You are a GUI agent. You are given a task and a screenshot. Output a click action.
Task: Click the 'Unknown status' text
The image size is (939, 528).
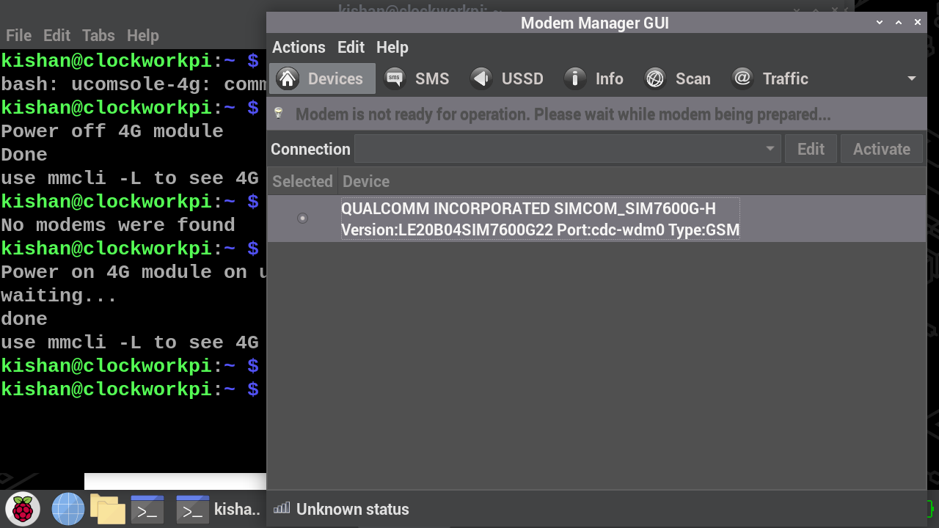coord(353,509)
